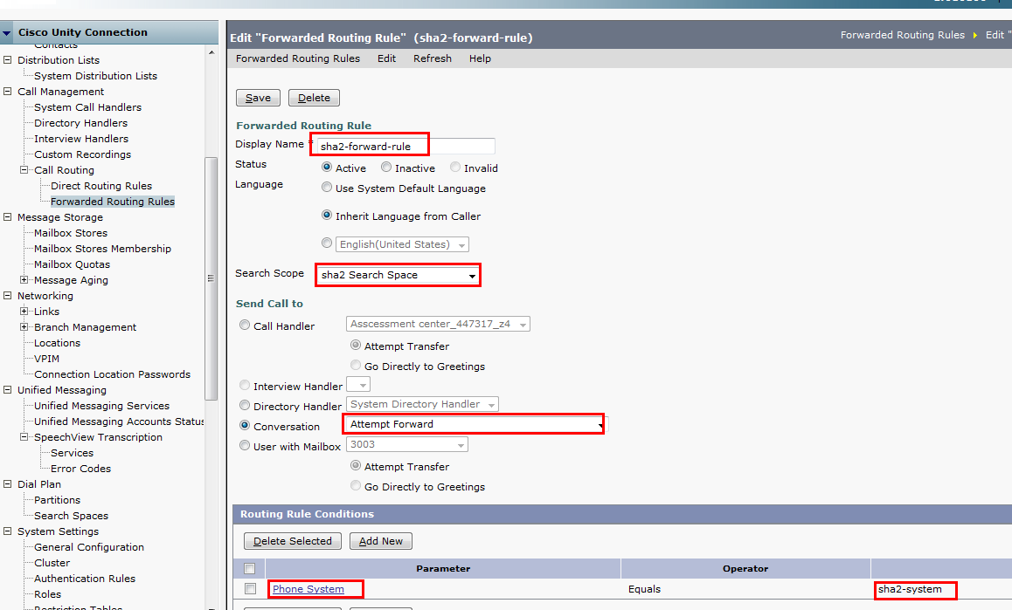Select Conversation as call destination
The image size is (1012, 610).
(245, 426)
